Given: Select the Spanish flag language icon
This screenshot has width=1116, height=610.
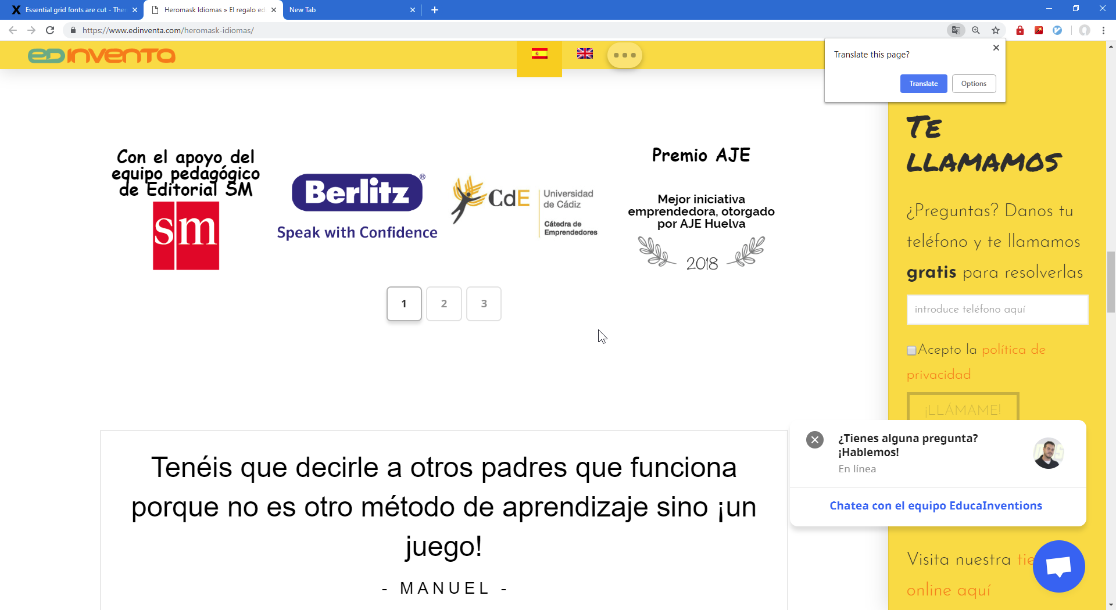Looking at the screenshot, I should point(539,54).
